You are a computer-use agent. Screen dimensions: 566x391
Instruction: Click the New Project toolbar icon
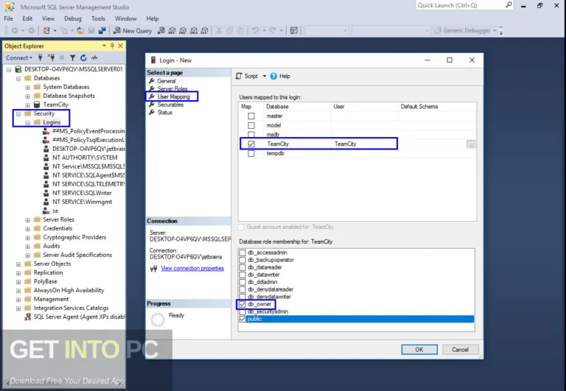click(46, 31)
